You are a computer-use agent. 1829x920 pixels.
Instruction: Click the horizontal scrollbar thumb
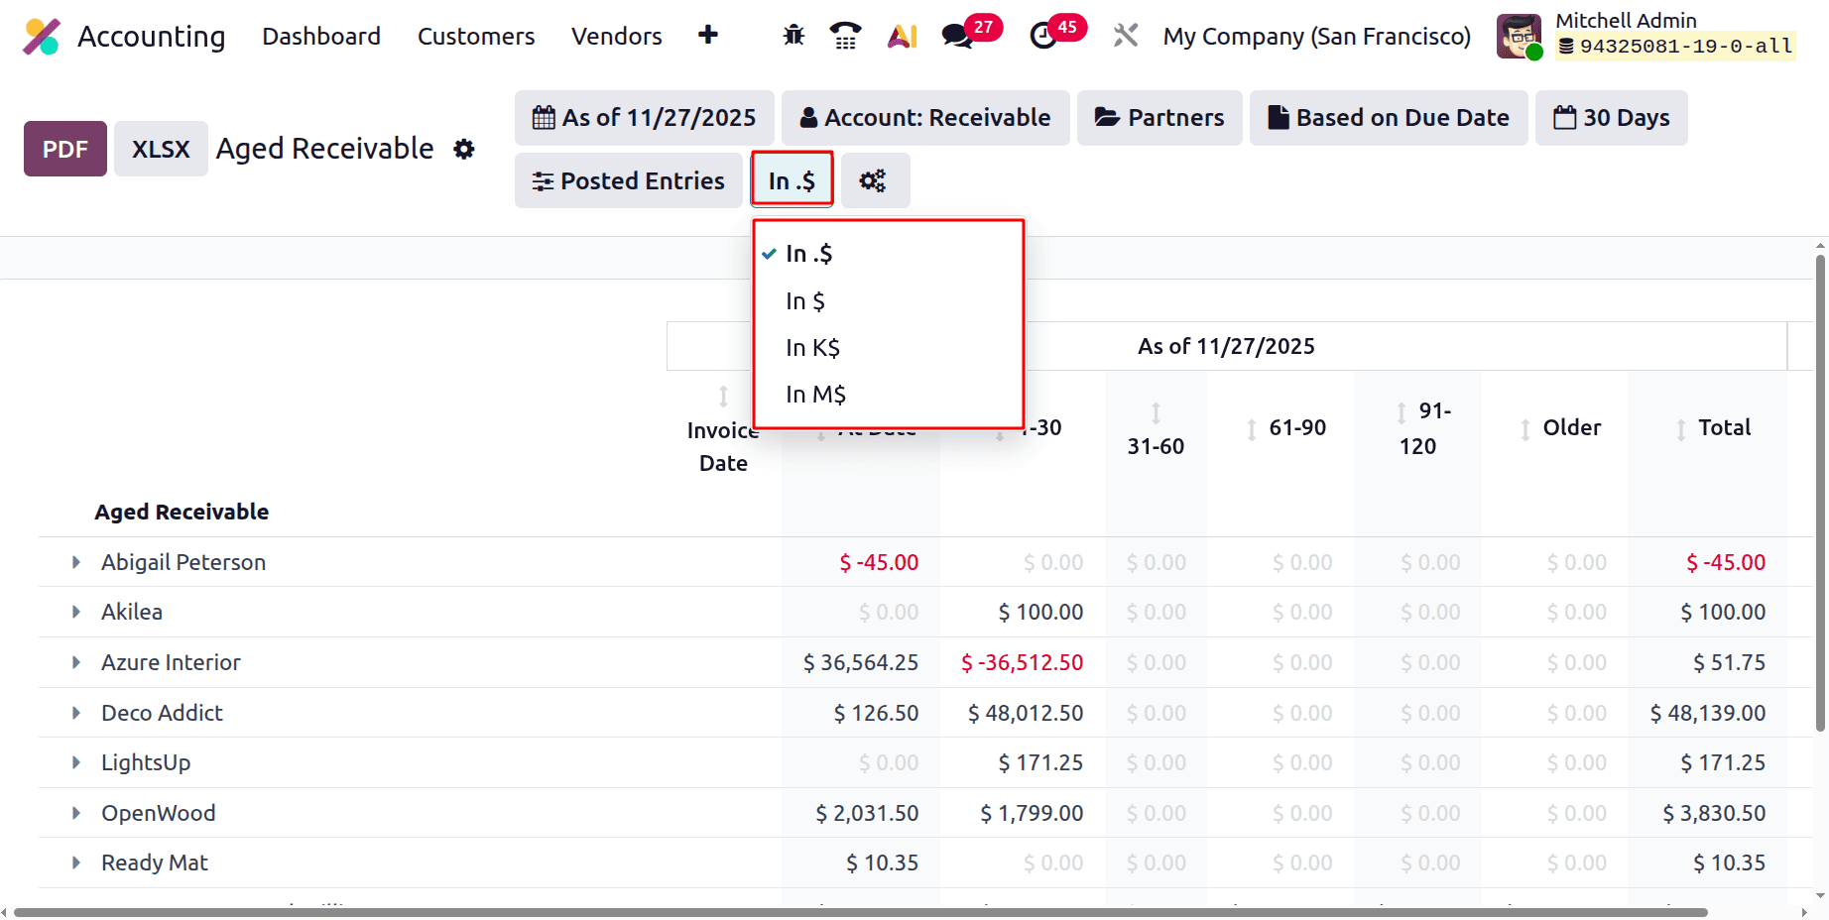point(860,912)
